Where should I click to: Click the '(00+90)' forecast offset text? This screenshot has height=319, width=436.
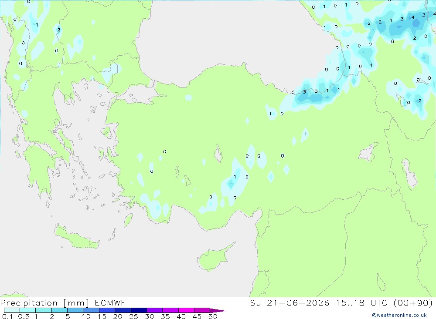click(x=413, y=302)
